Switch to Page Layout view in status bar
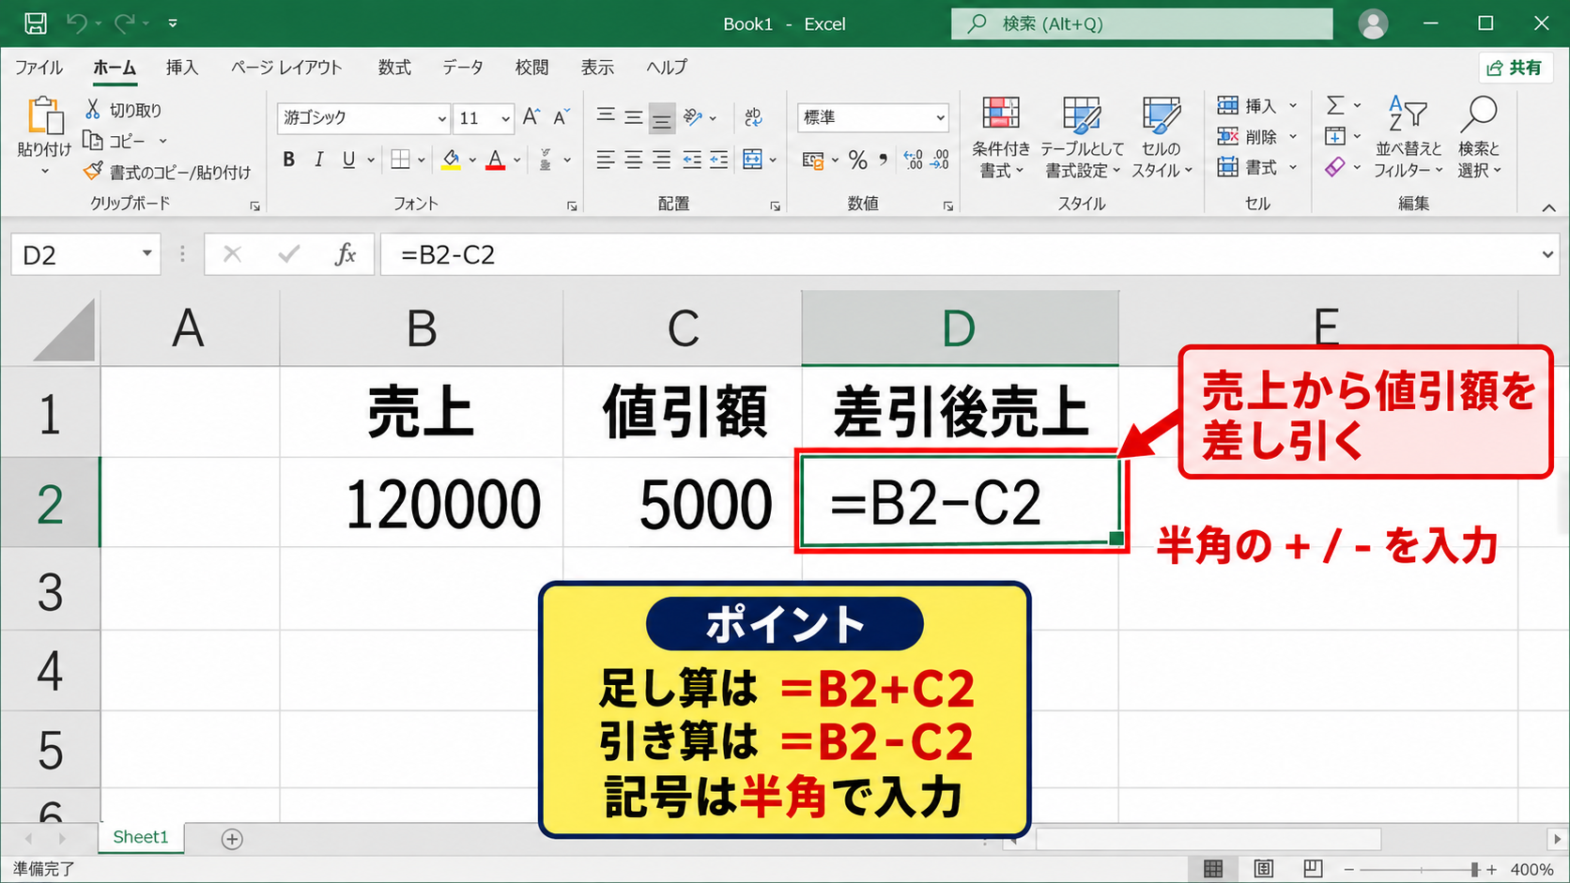 [x=1264, y=869]
